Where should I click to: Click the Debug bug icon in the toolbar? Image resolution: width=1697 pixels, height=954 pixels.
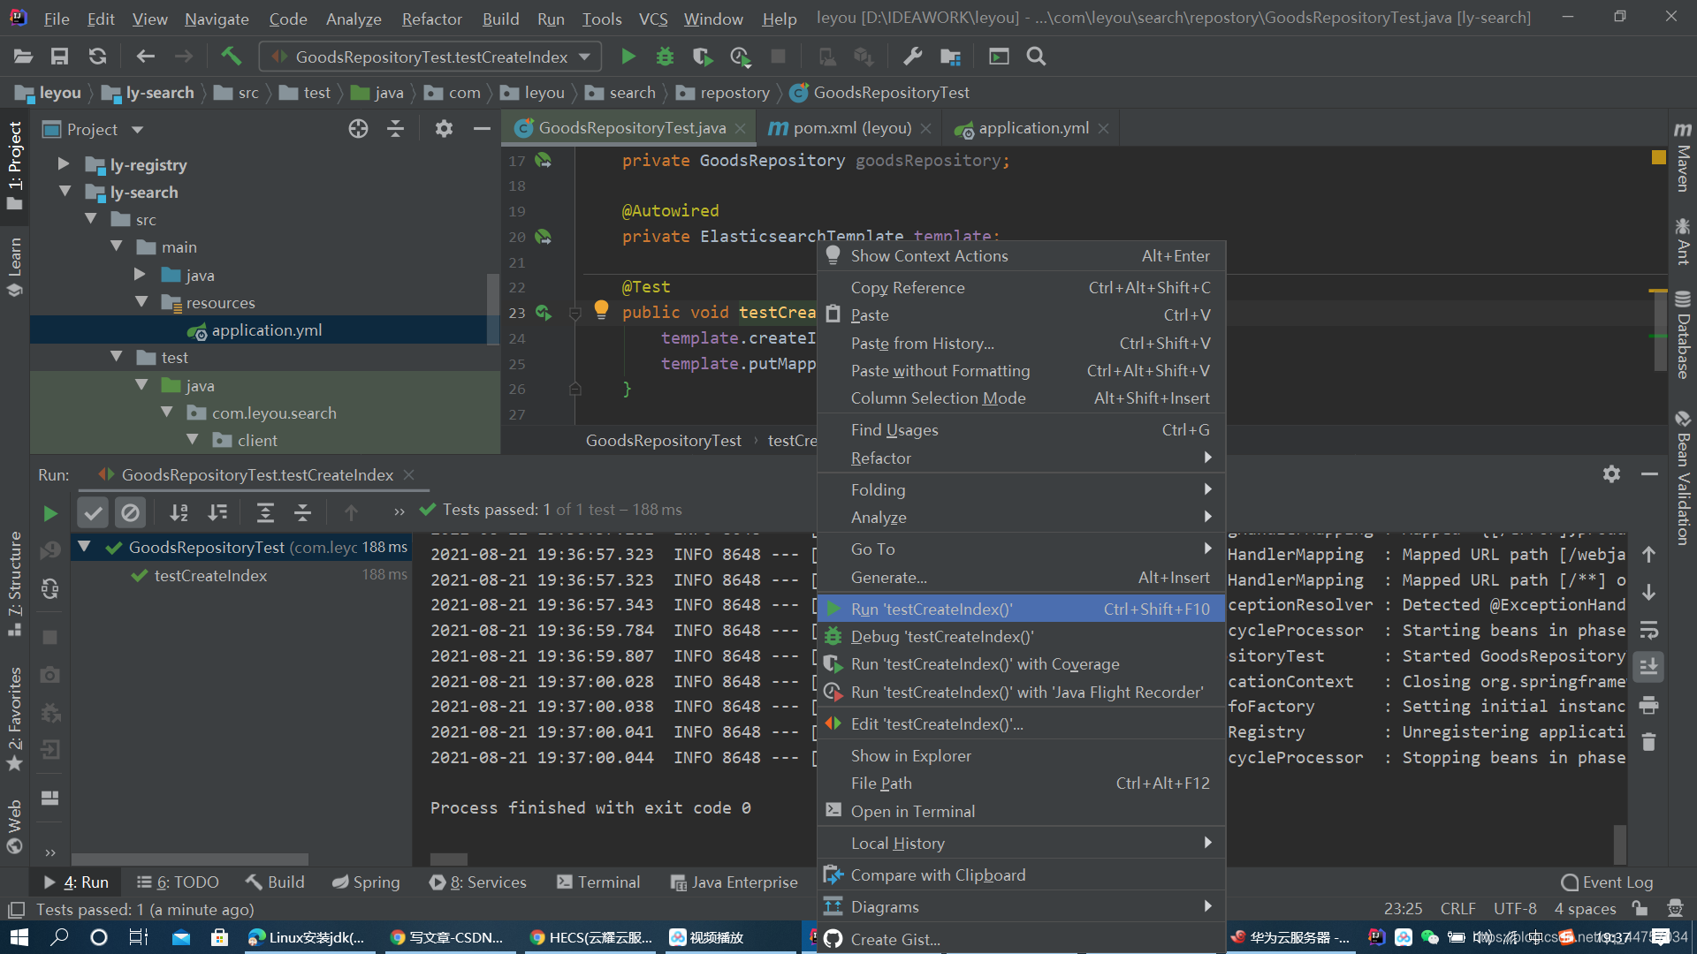point(665,57)
